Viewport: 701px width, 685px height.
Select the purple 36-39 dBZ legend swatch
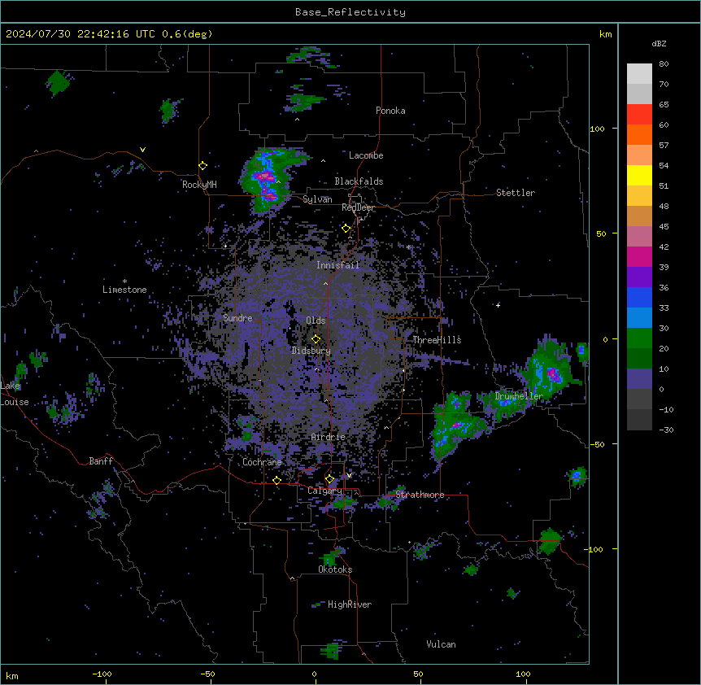coord(639,277)
